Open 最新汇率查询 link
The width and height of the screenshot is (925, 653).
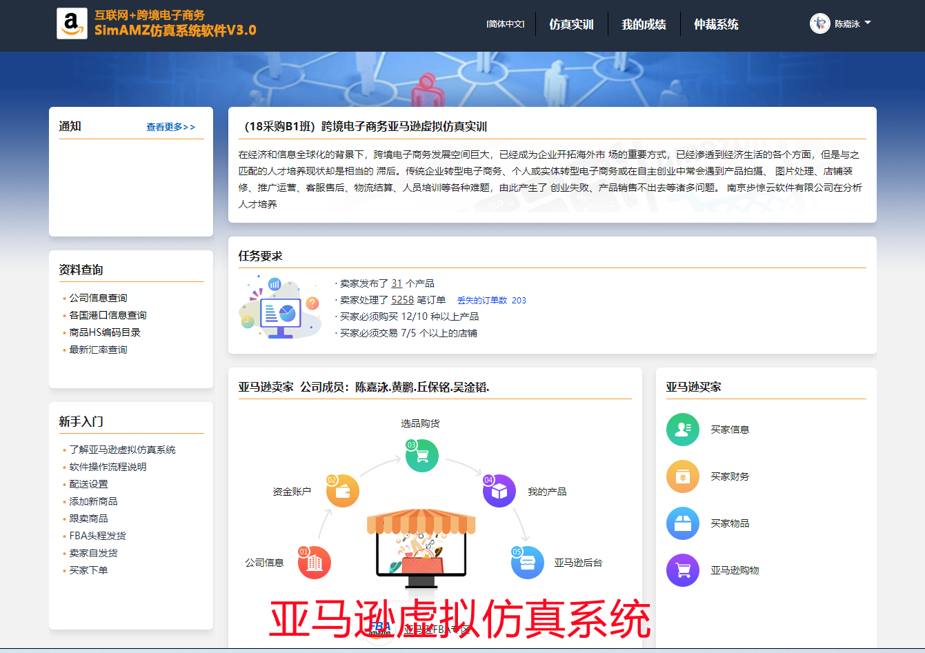pyautogui.click(x=98, y=350)
